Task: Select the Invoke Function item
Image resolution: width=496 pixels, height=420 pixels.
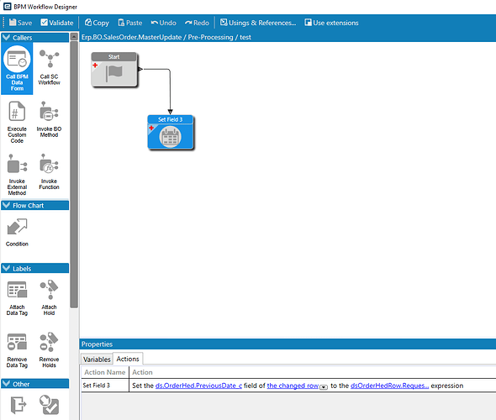Action: click(x=49, y=171)
